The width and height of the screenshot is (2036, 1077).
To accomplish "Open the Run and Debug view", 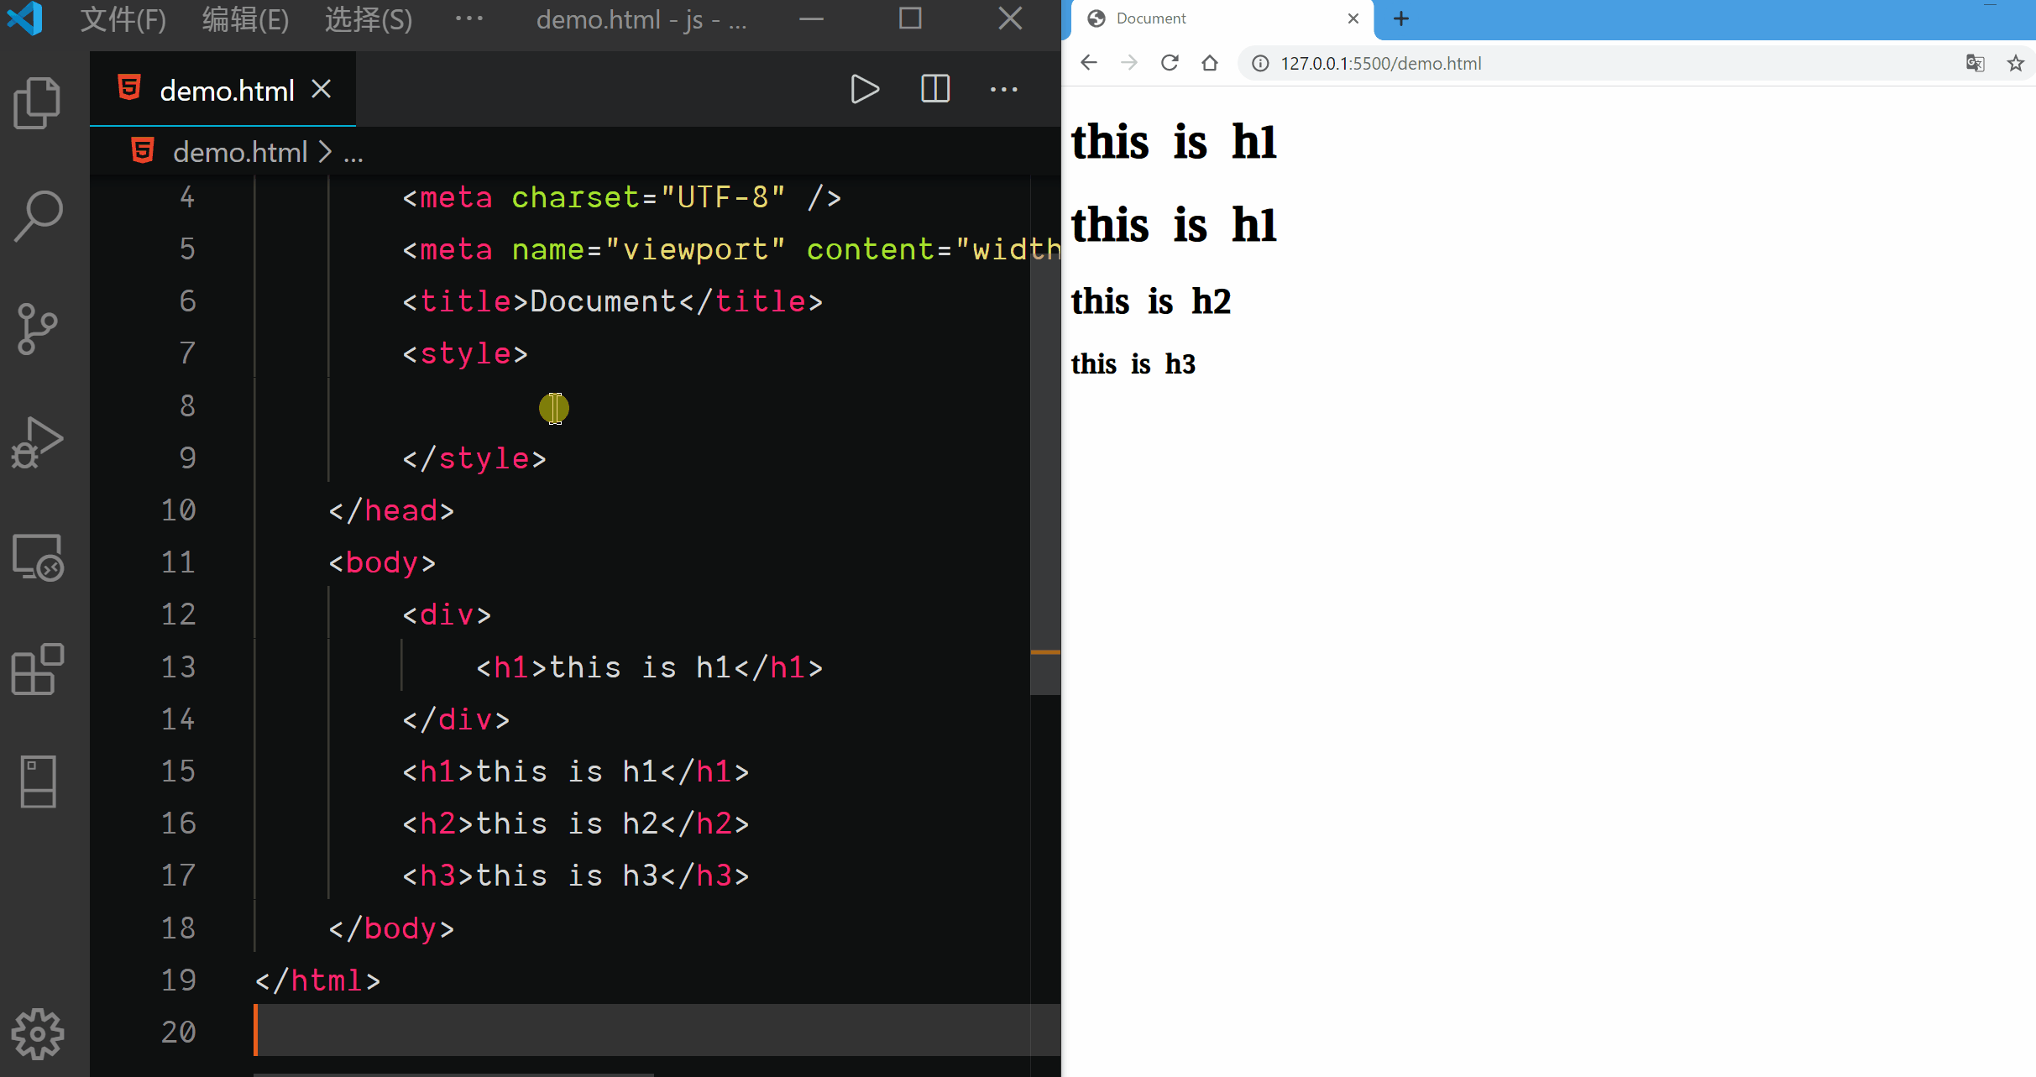I will (38, 442).
